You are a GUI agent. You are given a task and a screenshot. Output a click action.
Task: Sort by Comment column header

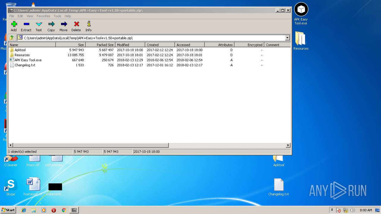277,45
